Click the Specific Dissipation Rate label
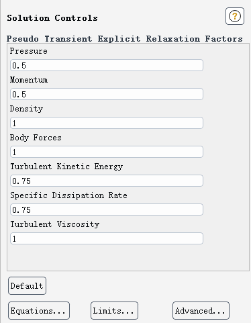The width and height of the screenshot is (251, 323). point(68,195)
